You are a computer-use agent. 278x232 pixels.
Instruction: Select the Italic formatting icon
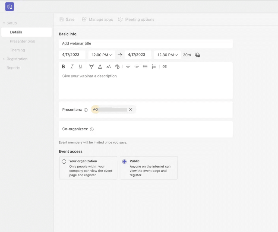pos(72,66)
